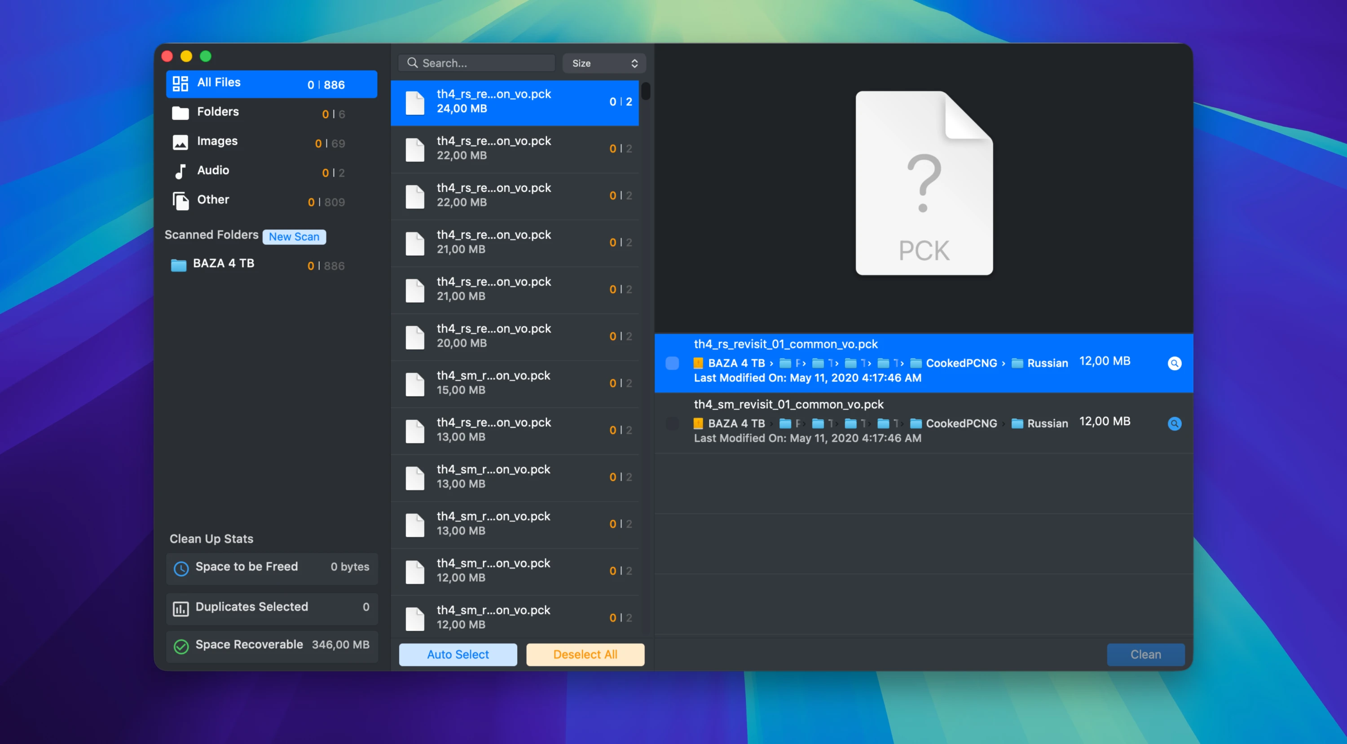Start a New Scan
This screenshot has width=1347, height=744.
(x=294, y=237)
